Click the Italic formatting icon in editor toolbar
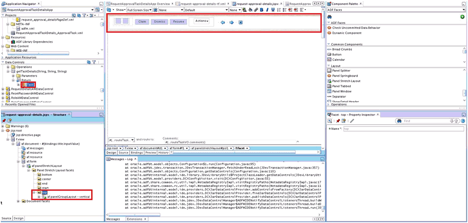 pyautogui.click(x=268, y=10)
